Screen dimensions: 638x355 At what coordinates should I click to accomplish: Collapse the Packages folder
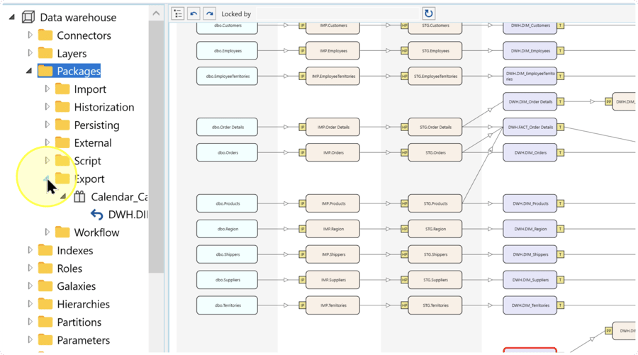click(x=29, y=71)
